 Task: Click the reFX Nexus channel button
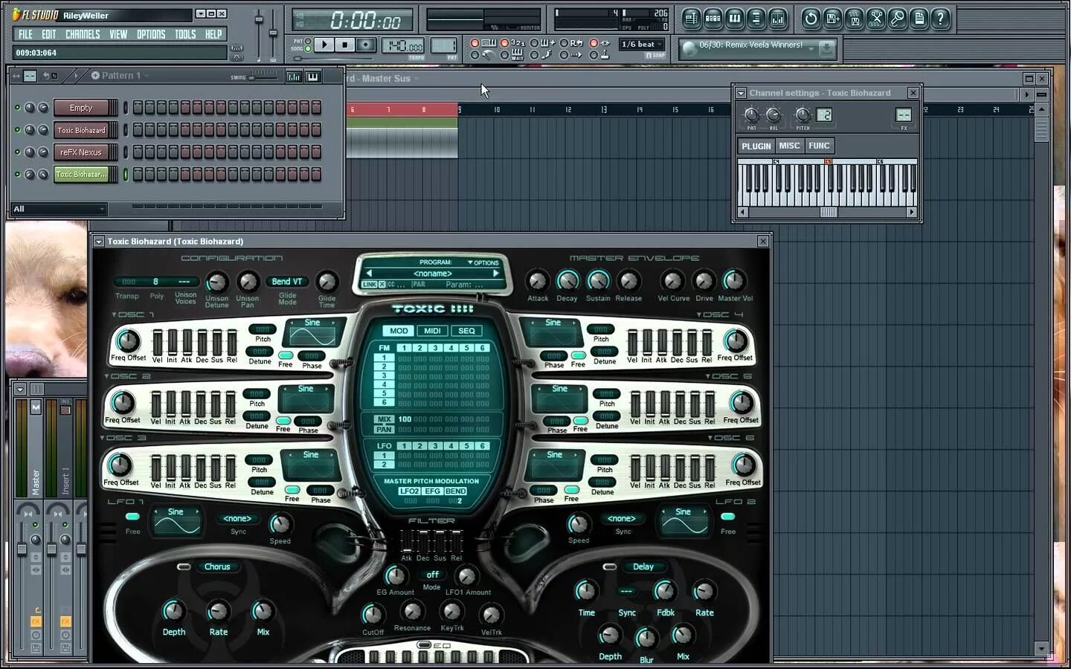coord(81,152)
